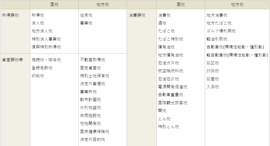Select the 資産課税等 row heading
270x146 pixels.
coord(12,60)
